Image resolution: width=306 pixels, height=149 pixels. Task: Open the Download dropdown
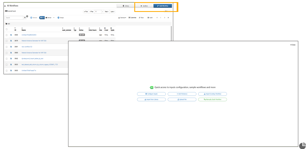[x=122, y=18]
